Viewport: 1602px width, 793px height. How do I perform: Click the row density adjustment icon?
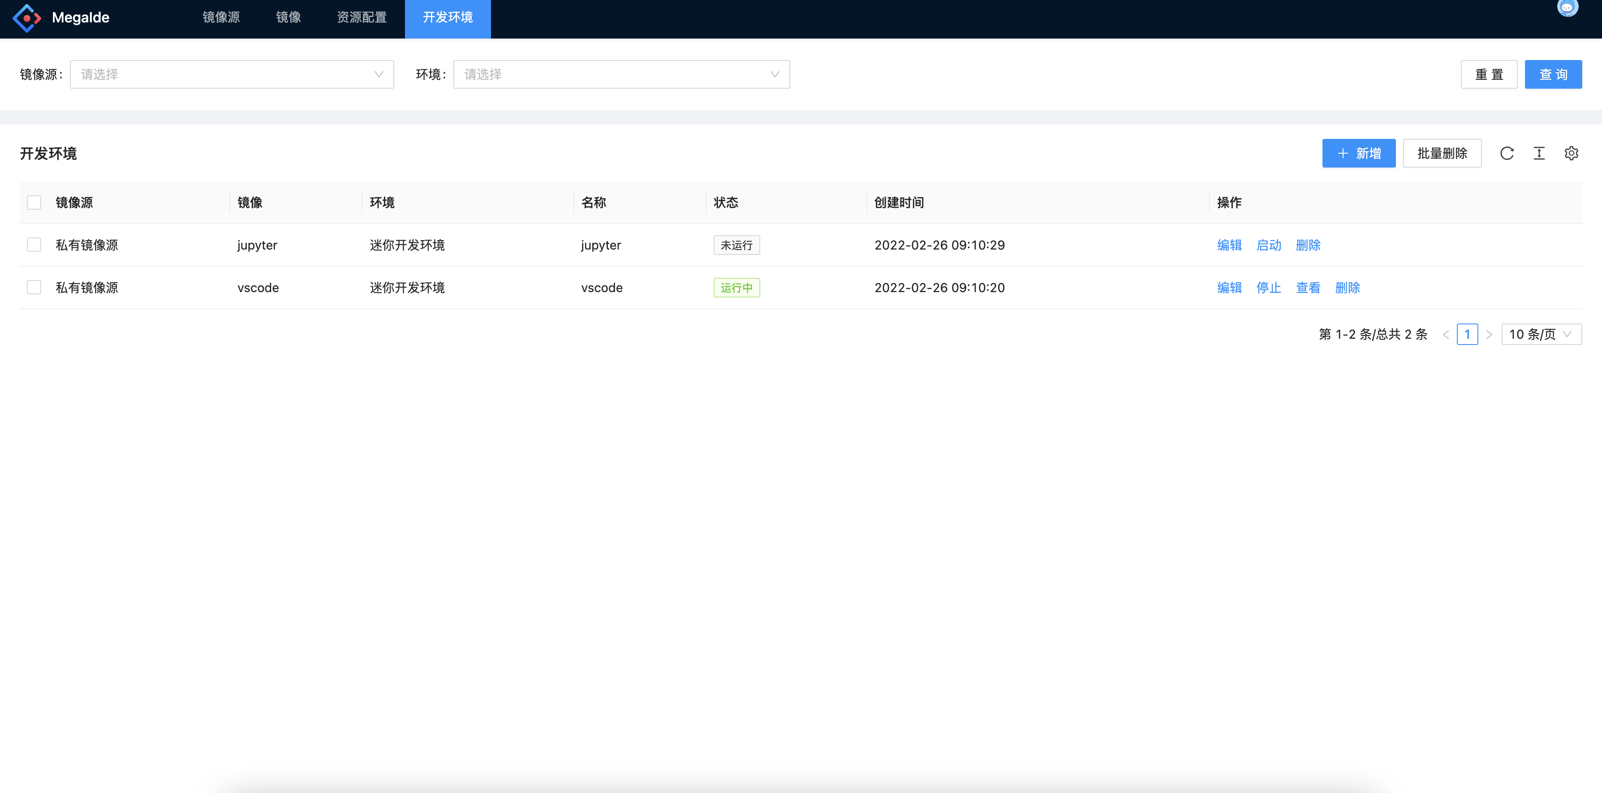1539,153
